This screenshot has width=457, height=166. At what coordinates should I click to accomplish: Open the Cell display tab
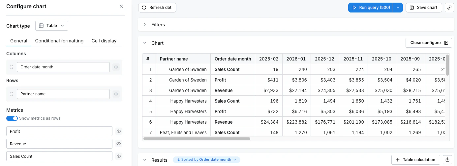(x=104, y=41)
